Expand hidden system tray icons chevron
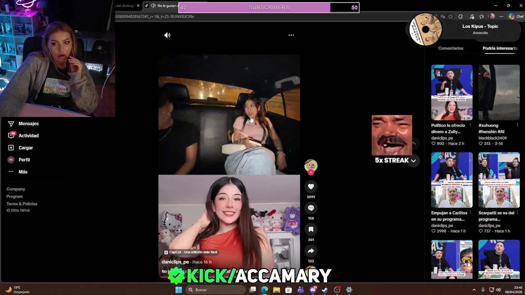Viewport: 525px width, 295px height. 474,290
